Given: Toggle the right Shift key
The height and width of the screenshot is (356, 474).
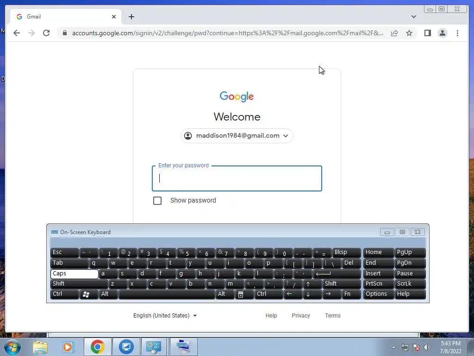Looking at the screenshot, I should point(342,284).
